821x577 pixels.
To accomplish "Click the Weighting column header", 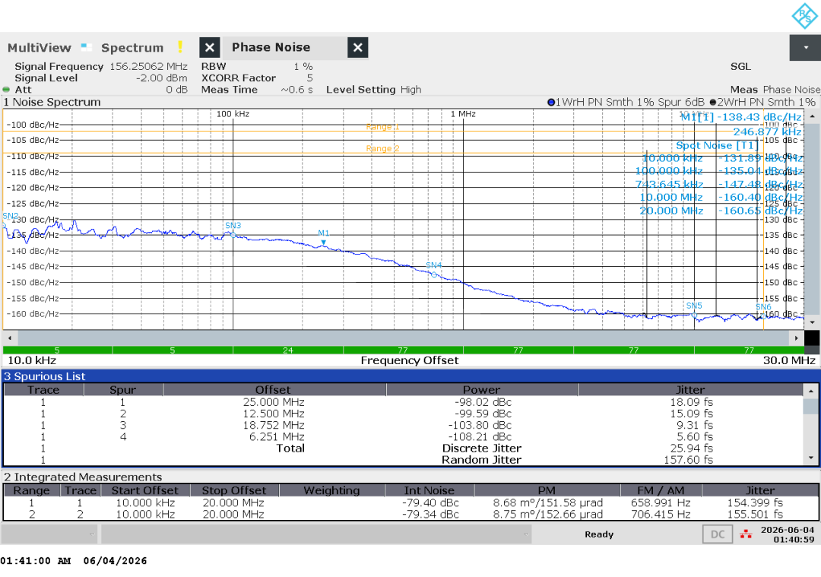I will pyautogui.click(x=331, y=490).
